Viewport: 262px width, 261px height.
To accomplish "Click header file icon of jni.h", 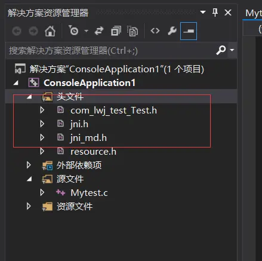I will point(60,124).
